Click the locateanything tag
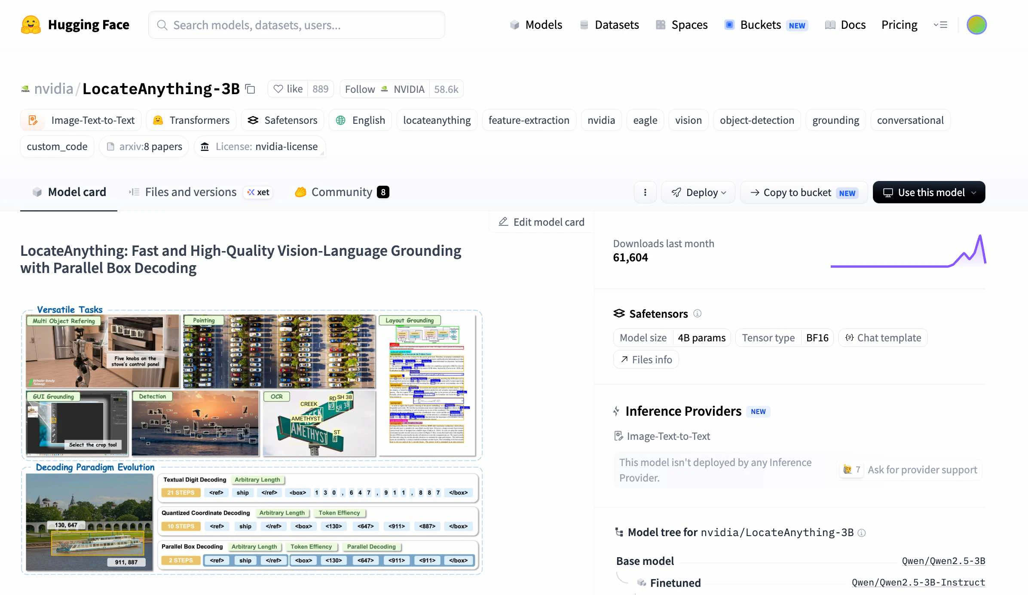This screenshot has height=595, width=1028. 437,120
